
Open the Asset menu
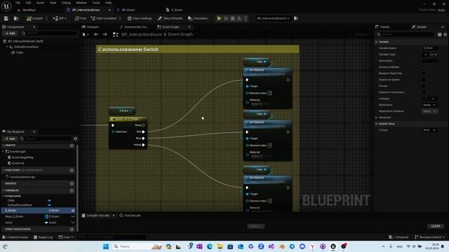pos(41,3)
